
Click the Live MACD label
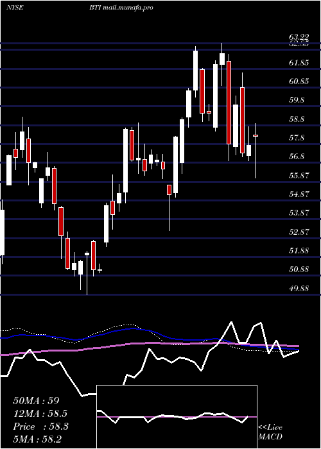pyautogui.click(x=270, y=432)
